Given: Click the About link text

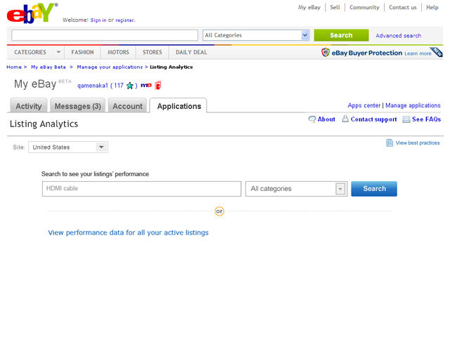Looking at the screenshot, I should coord(326,119).
